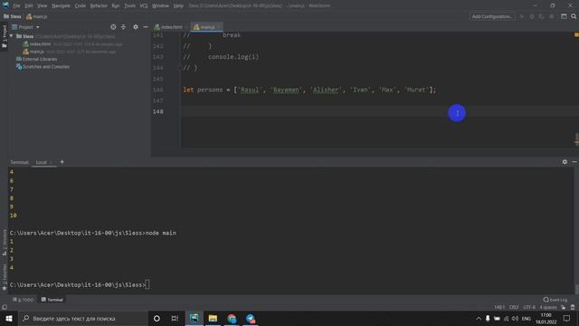Image resolution: width=579 pixels, height=326 pixels.
Task: Open Project panel settings gear
Action: coord(136,27)
